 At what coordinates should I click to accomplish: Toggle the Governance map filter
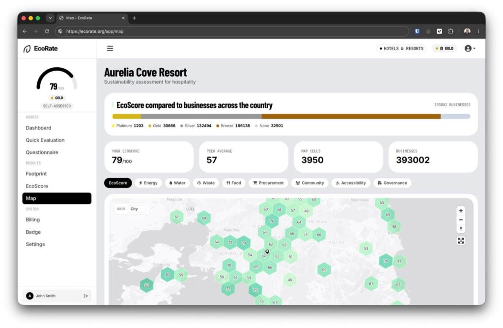(x=392, y=183)
